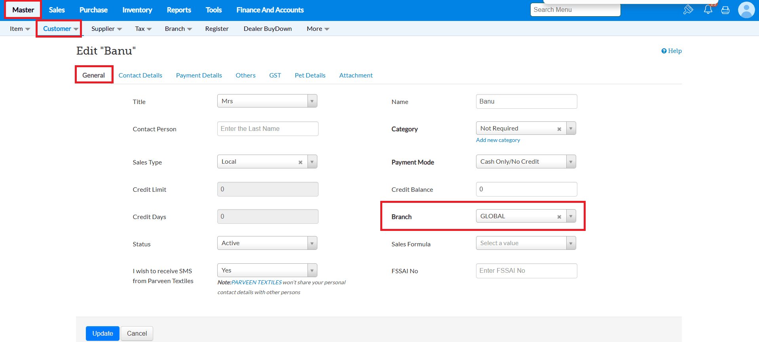
Task: Open the Payment Details tab
Action: tap(199, 76)
